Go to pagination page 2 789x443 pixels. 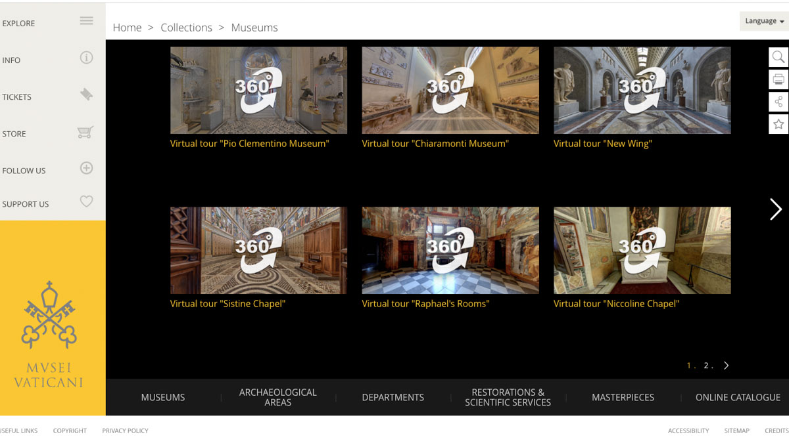tap(706, 366)
